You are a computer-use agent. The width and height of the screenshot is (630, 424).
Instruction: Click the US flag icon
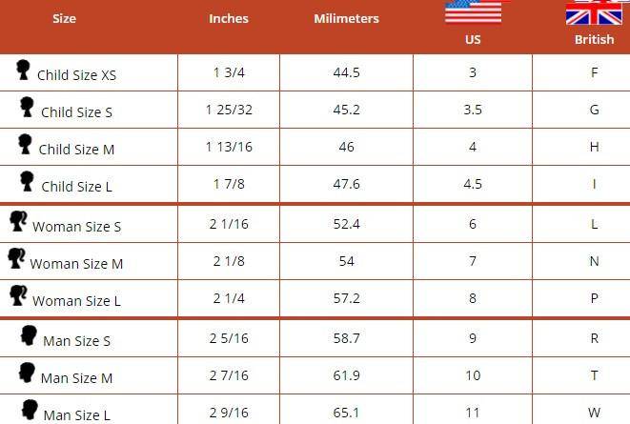(473, 11)
